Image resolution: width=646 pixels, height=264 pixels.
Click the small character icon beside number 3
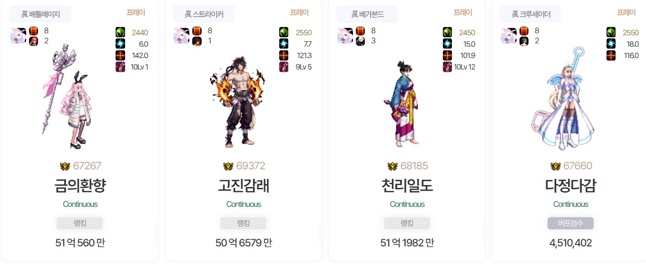(361, 41)
